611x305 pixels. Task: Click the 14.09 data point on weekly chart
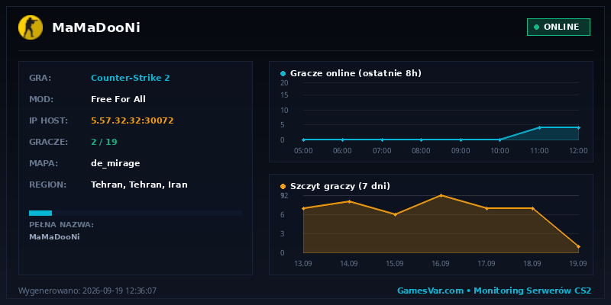[x=349, y=201]
